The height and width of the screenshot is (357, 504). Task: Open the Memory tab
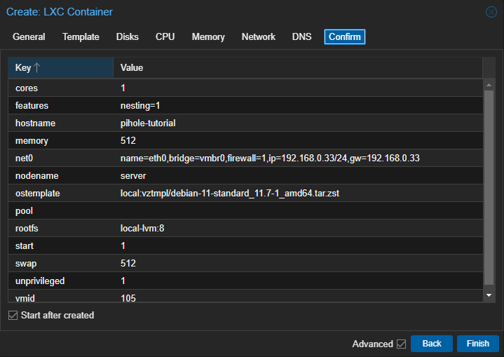click(x=208, y=37)
